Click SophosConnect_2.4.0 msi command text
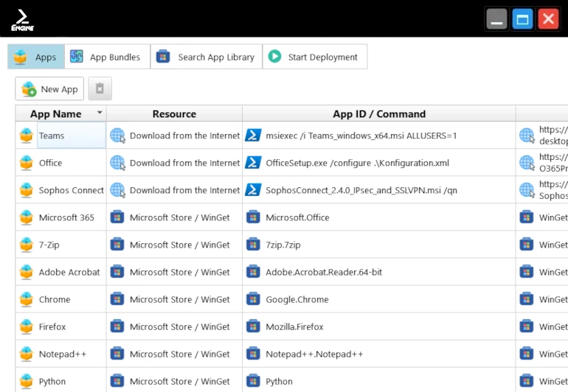Image resolution: width=568 pixels, height=392 pixels. 361,190
